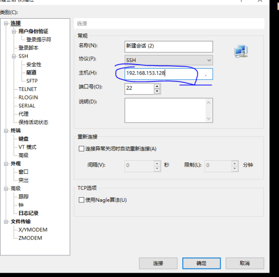279x277 pixels.
Task: Click the 间隔 seconds input field
Action: click(139, 166)
